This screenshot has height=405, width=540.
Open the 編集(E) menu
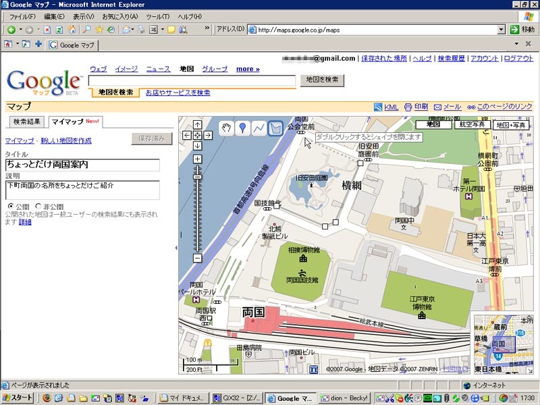tap(54, 16)
